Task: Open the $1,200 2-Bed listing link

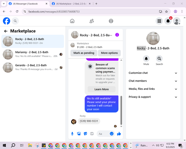Action: tap(90, 47)
